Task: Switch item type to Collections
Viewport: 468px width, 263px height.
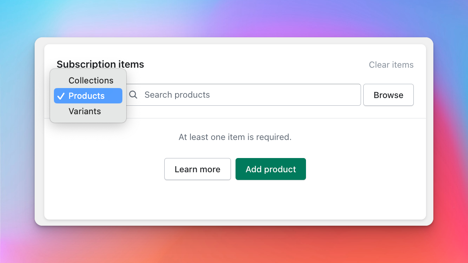Action: point(91,80)
